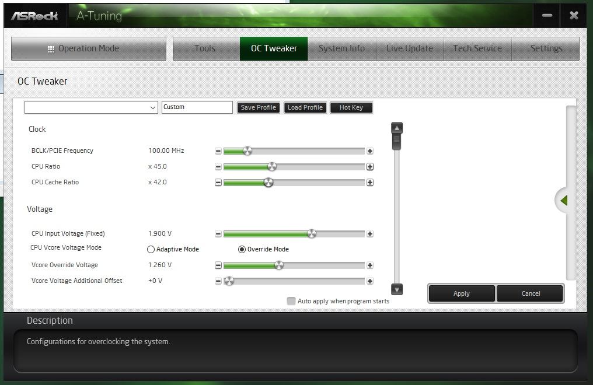Click the Hot Key button
The image size is (593, 385).
[x=351, y=107]
